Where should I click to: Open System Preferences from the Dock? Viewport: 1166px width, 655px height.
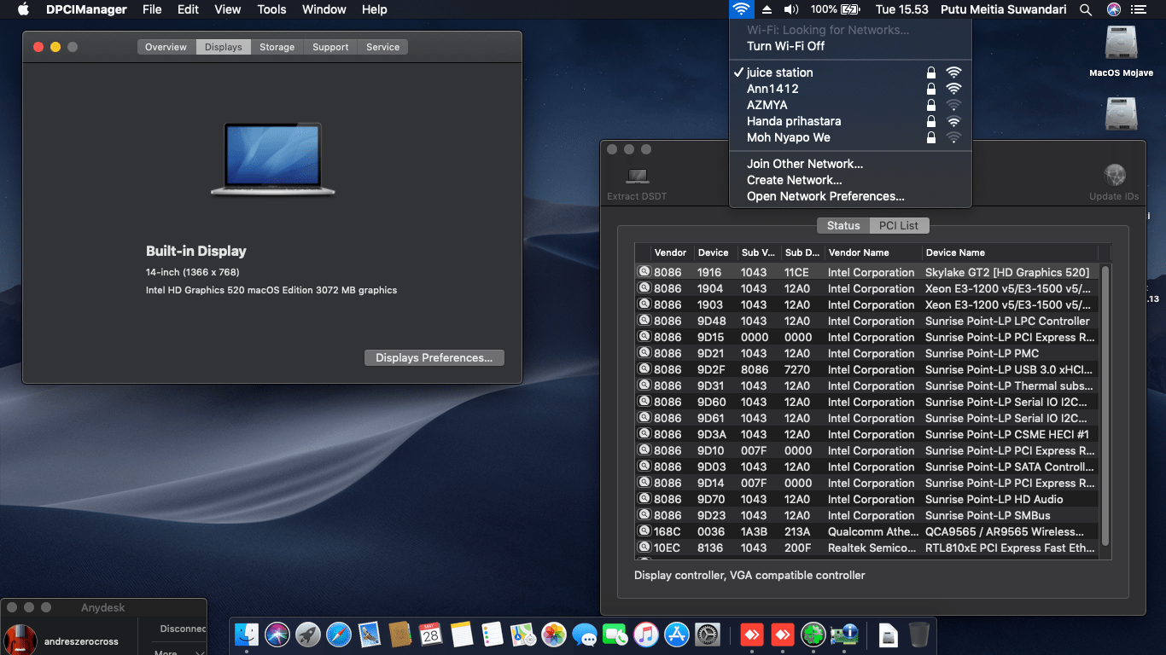pyautogui.click(x=707, y=635)
